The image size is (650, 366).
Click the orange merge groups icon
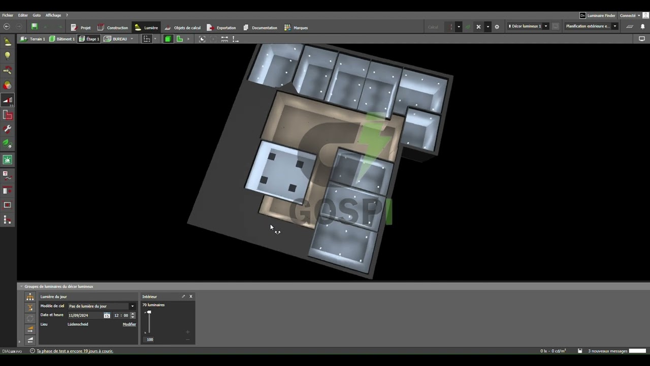[x=30, y=308]
